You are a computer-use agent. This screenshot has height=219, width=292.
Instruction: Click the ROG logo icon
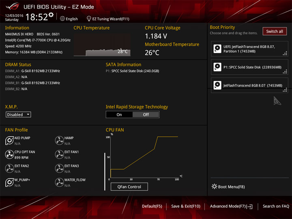13,6
